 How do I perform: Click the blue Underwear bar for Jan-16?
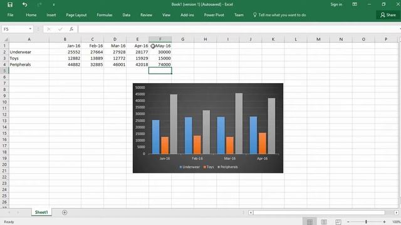coord(156,137)
